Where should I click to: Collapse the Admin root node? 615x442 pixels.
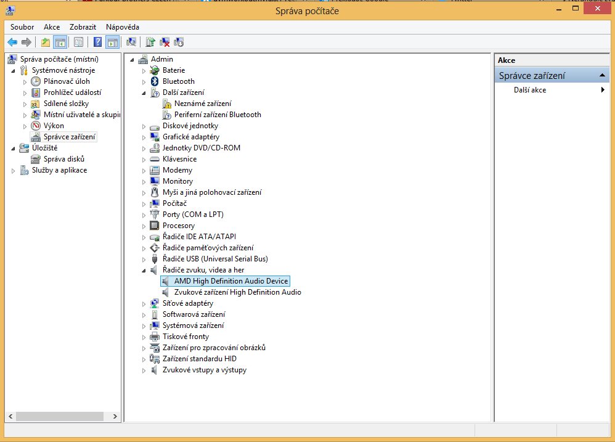132,60
